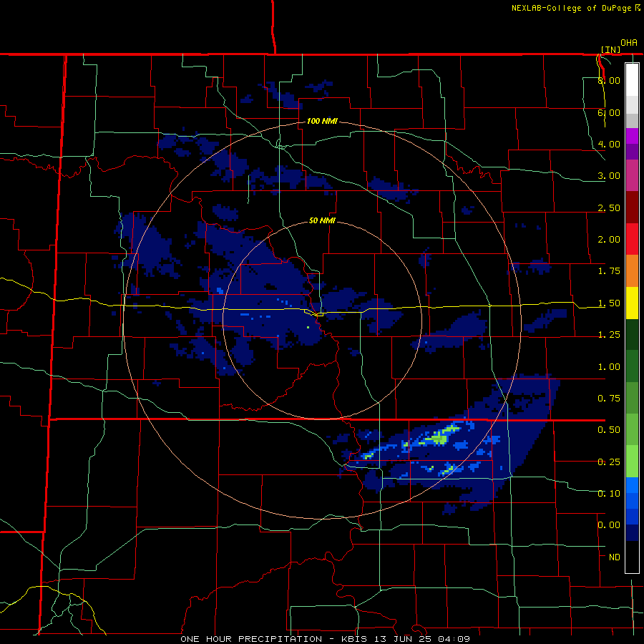Click the 8.00 legend value
644x644 pixels.
tap(609, 80)
